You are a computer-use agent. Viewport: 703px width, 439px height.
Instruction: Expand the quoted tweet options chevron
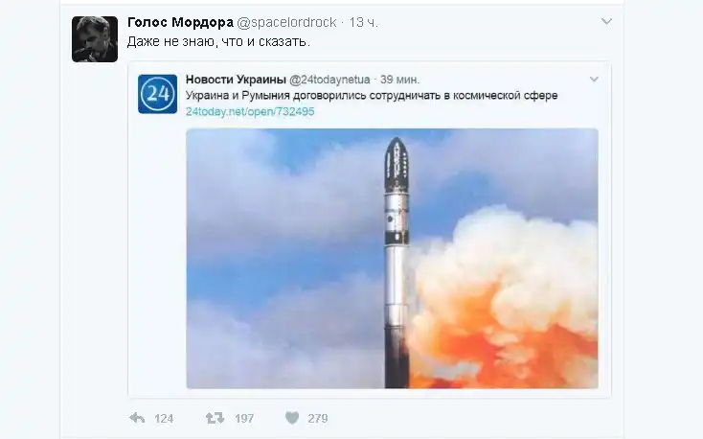[594, 80]
